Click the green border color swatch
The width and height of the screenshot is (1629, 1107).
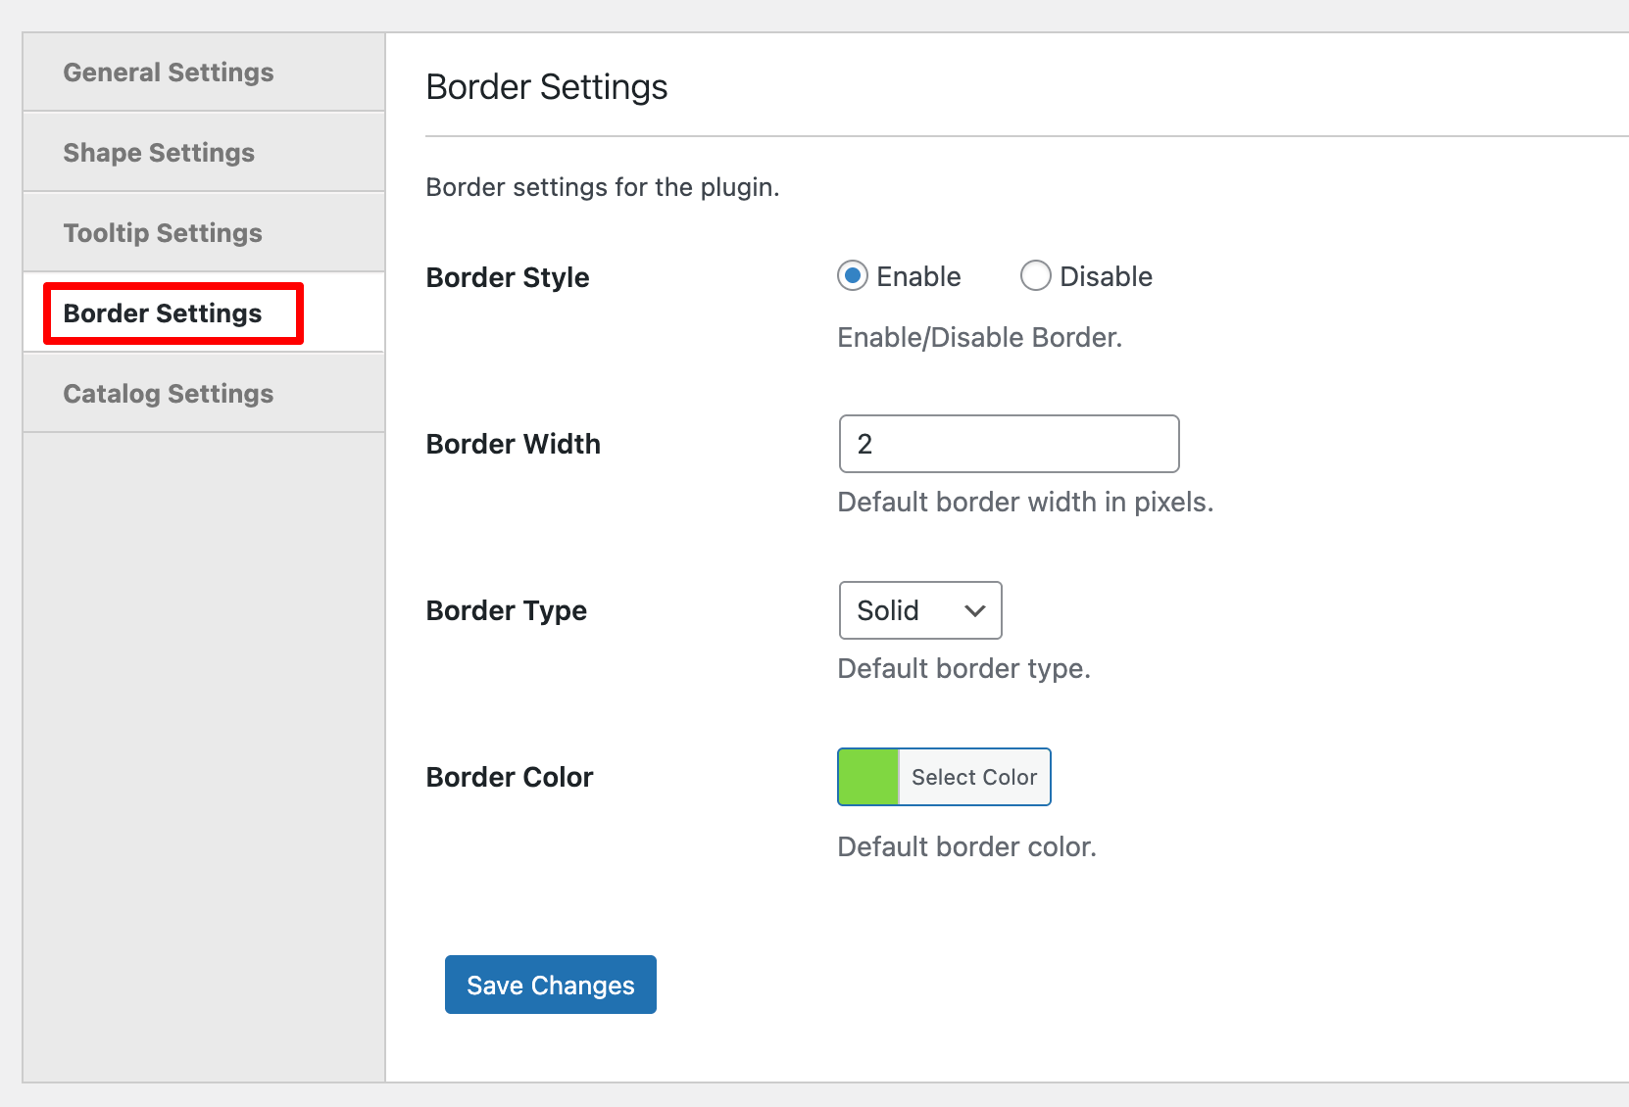(x=866, y=777)
